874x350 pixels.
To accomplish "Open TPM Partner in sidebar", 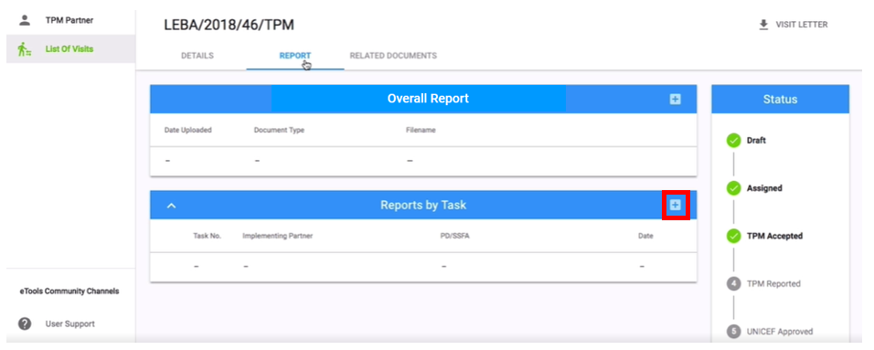I will pyautogui.click(x=70, y=21).
